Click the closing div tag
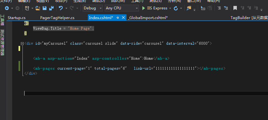Image resolution: width=268 pixels, height=120 pixels. click(31, 73)
